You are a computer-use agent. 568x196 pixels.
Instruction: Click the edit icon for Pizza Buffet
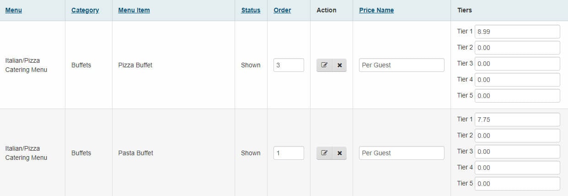pos(324,65)
